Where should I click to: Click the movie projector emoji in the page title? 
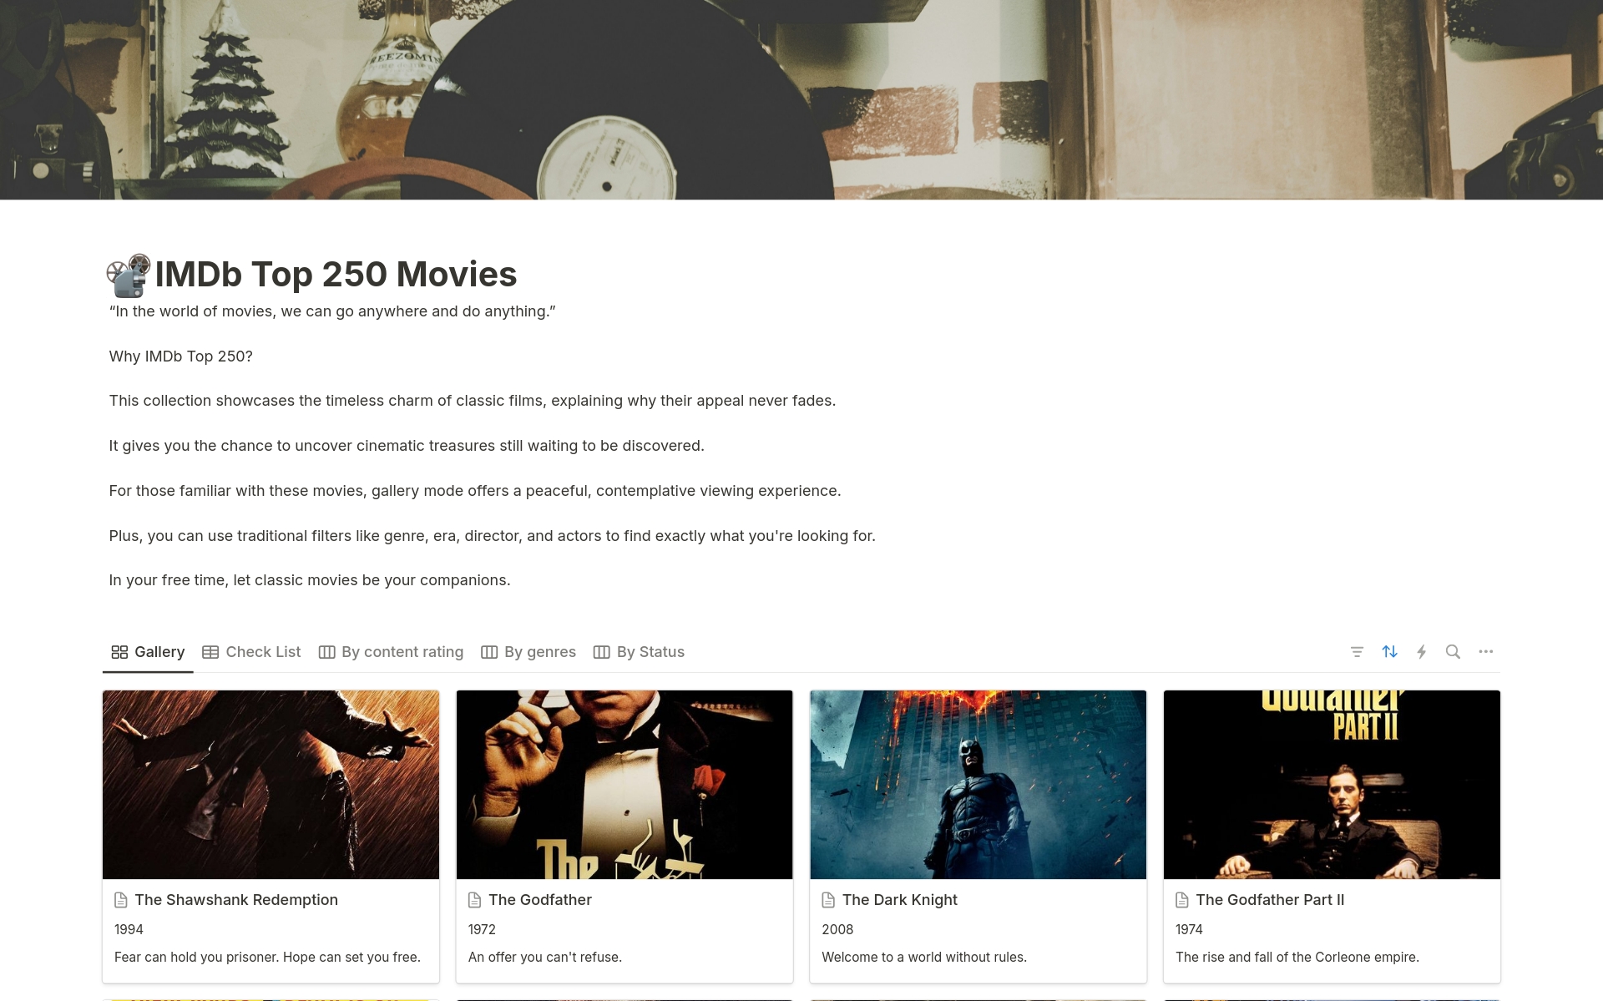click(x=127, y=274)
